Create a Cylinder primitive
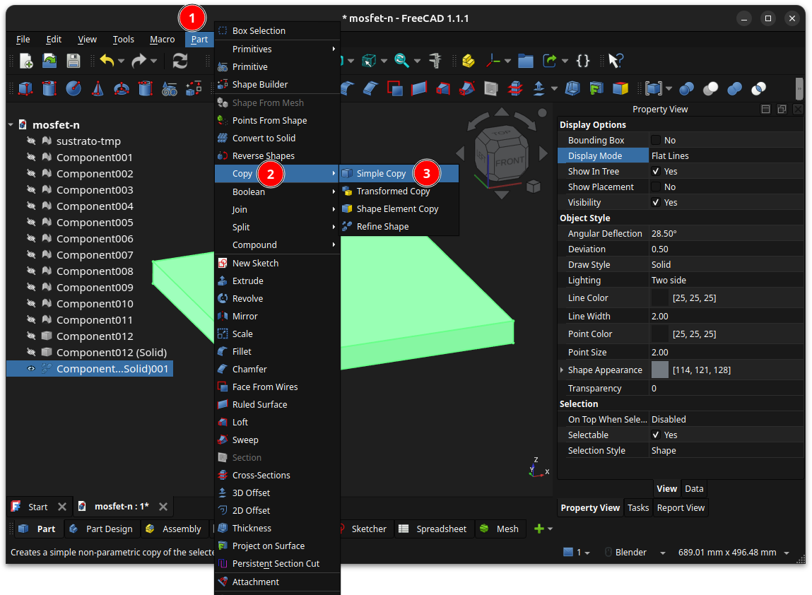The image size is (812, 595). point(49,88)
